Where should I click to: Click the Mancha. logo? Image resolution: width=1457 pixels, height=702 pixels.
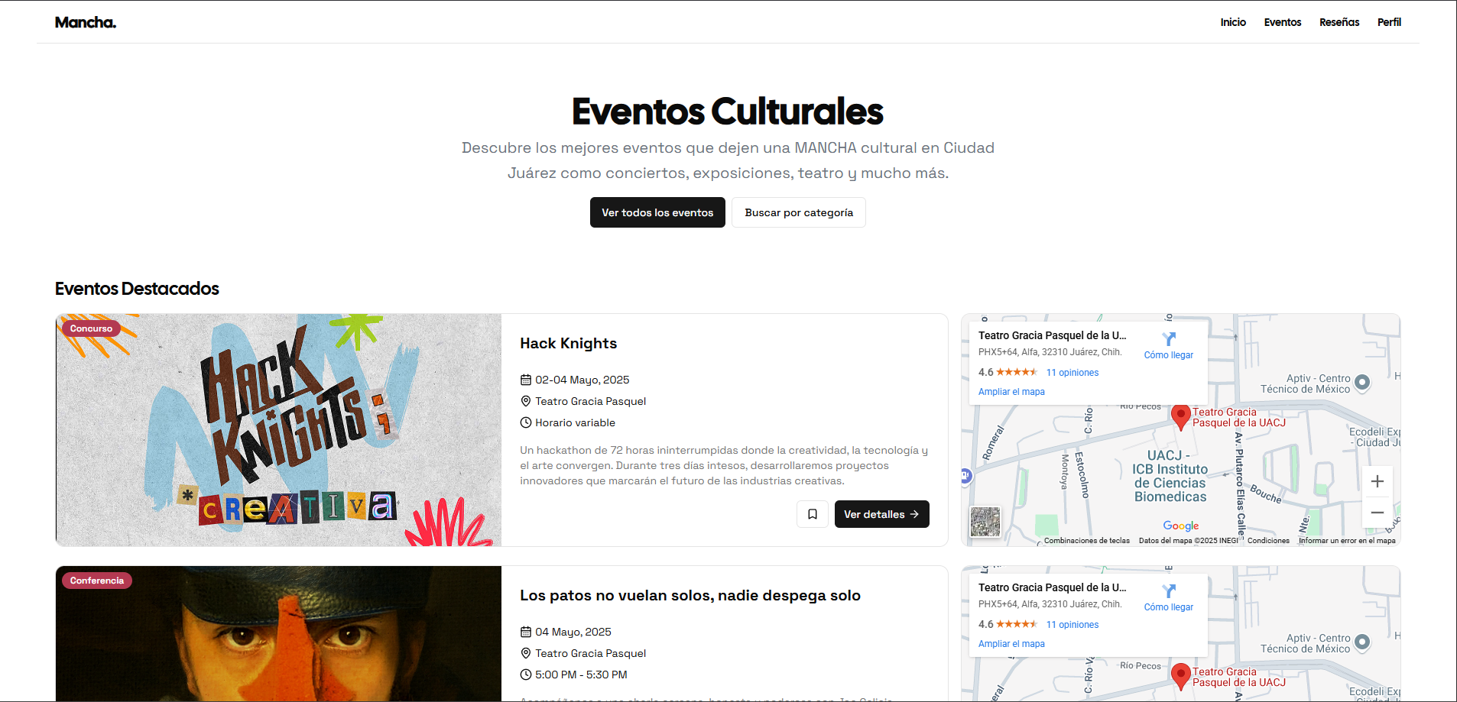tap(86, 22)
